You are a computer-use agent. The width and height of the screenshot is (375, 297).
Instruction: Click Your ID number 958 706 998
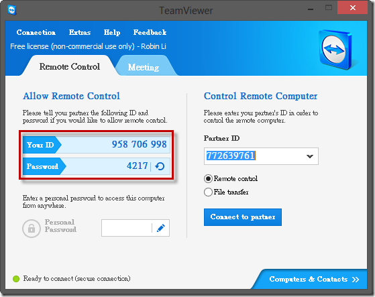point(139,144)
